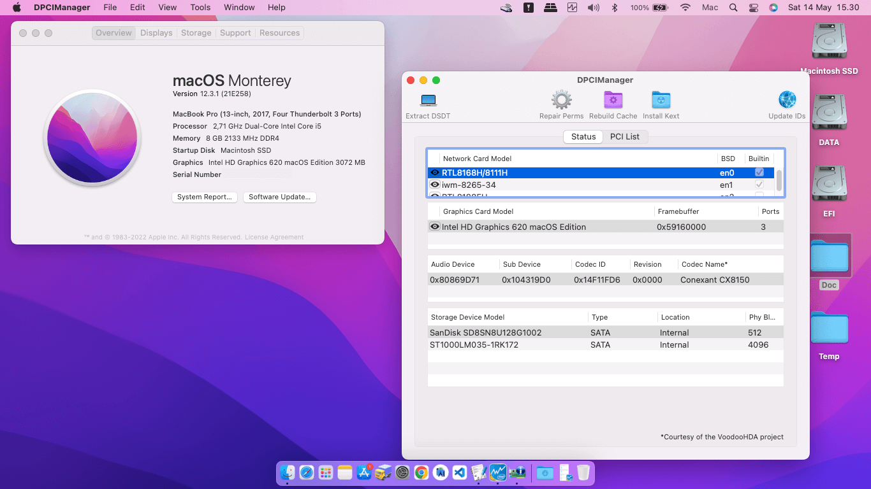871x489 pixels.
Task: Click the Wi-Fi icon in menu bar
Action: click(x=685, y=8)
